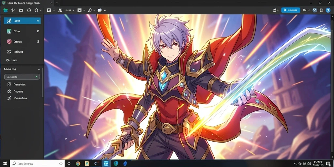This screenshot has width=334, height=167.
Task: Collapse the lower sidebar section chevron
Action: click(39, 69)
